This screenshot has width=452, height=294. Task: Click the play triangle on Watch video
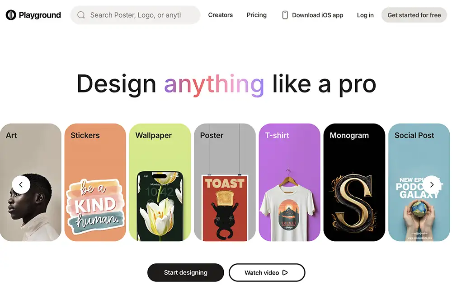coord(285,272)
